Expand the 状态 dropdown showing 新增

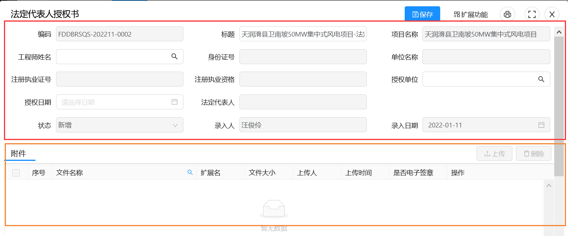pyautogui.click(x=120, y=125)
